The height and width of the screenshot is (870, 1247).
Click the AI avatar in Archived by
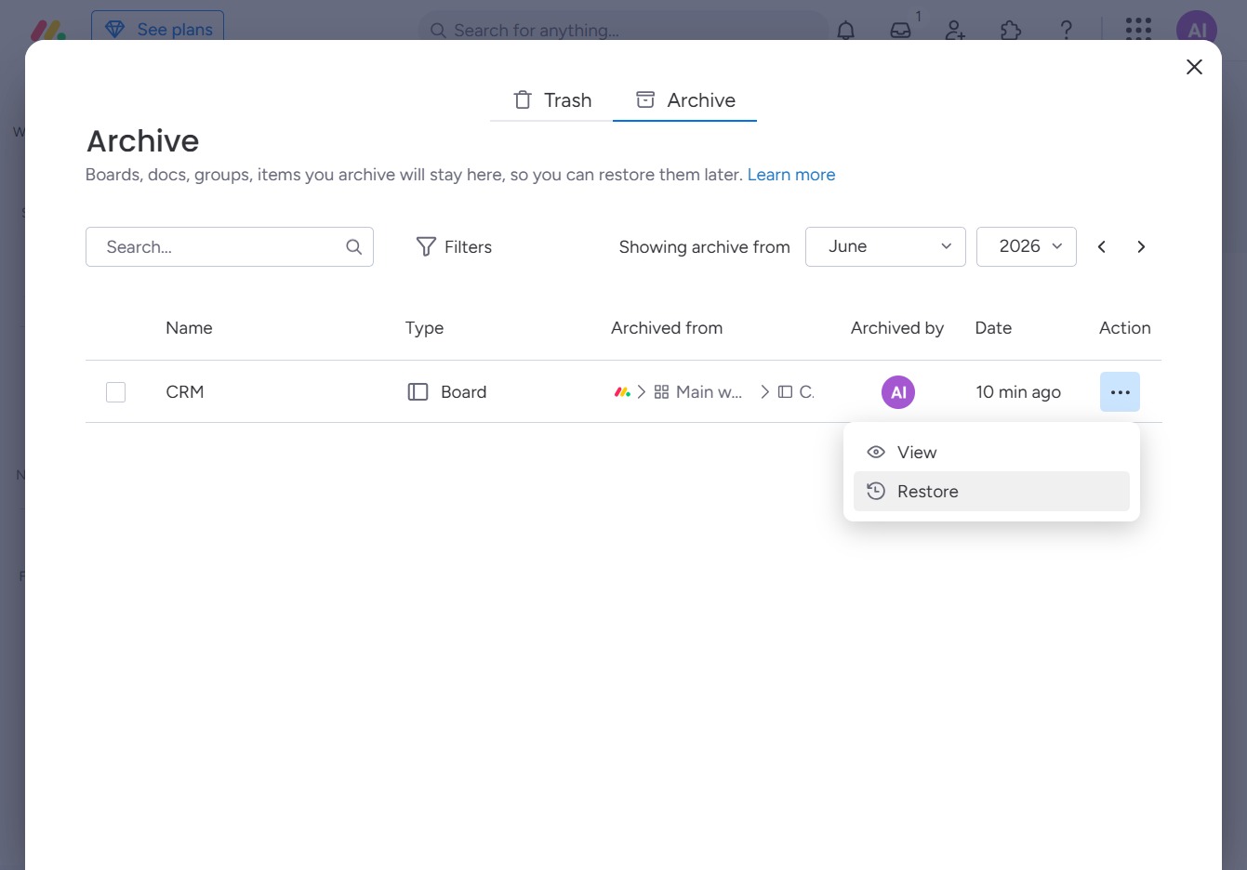pyautogui.click(x=898, y=392)
